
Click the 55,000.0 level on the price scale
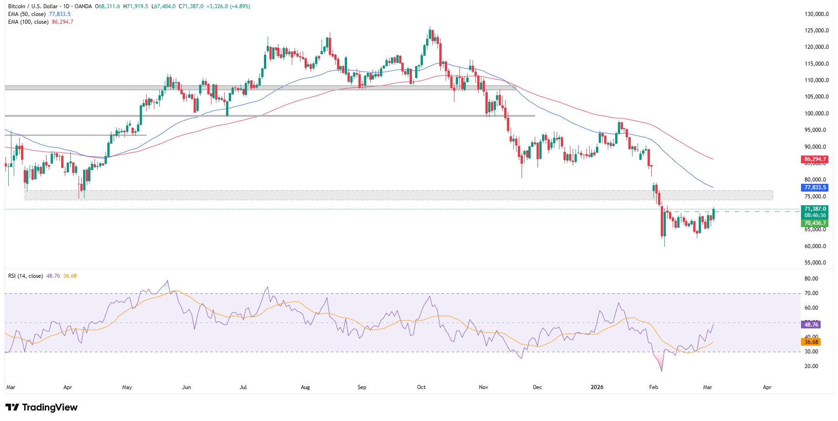815,263
